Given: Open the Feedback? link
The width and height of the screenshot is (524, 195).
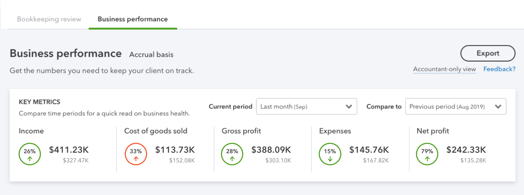Looking at the screenshot, I should coord(499,69).
